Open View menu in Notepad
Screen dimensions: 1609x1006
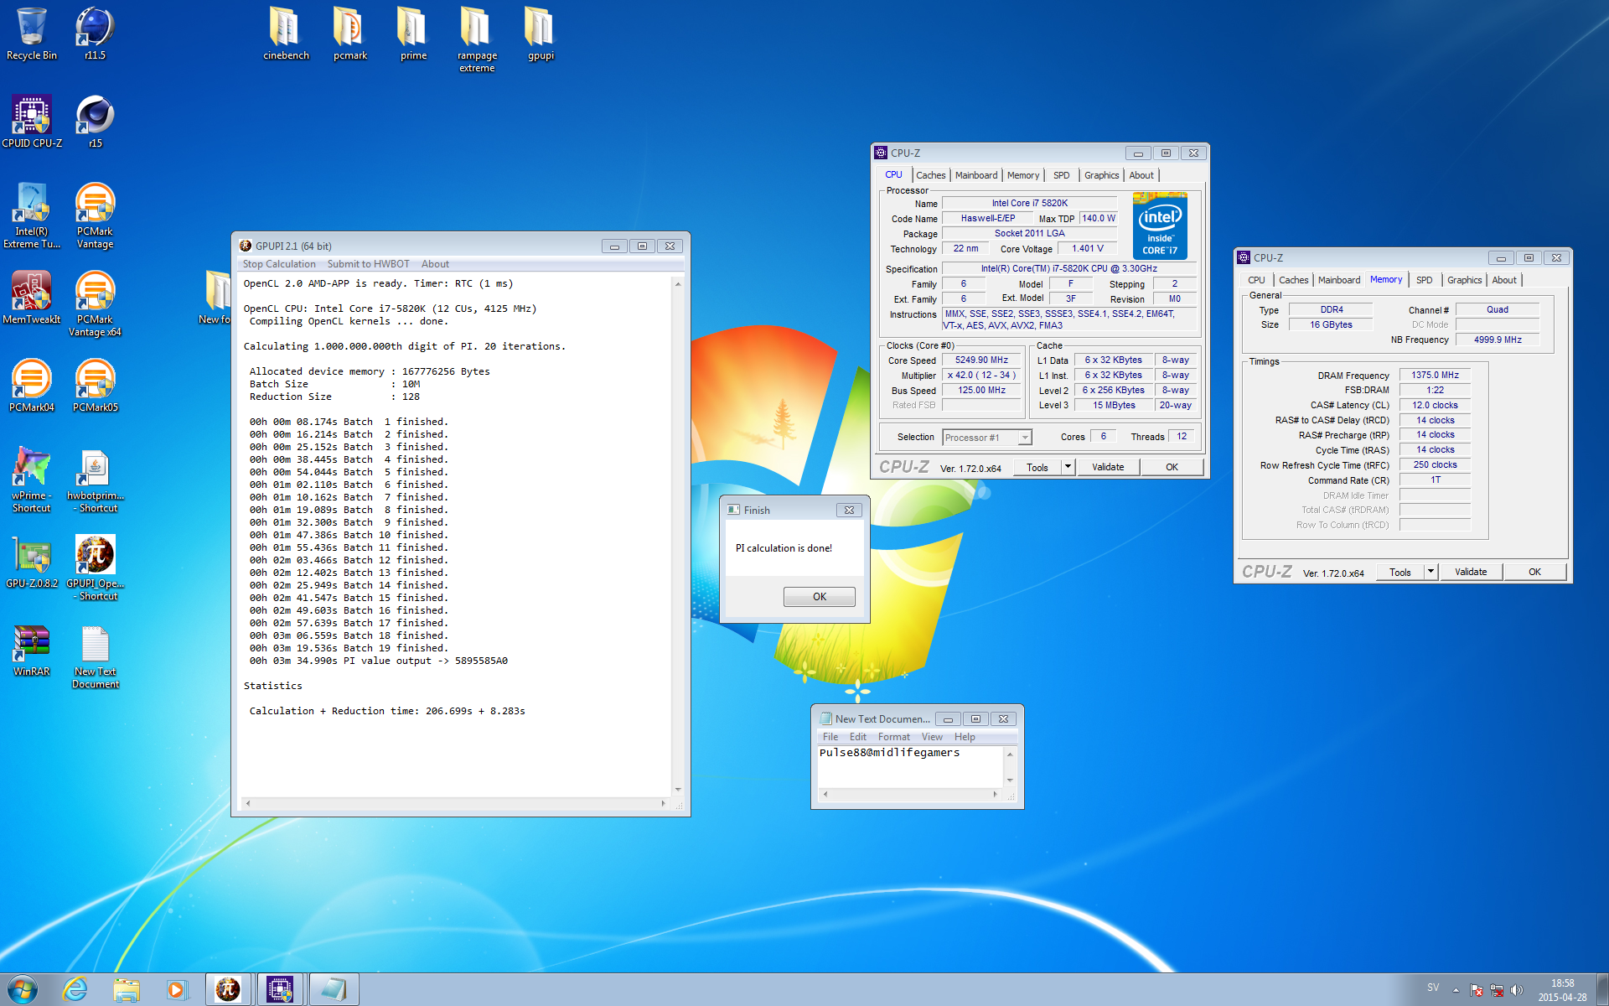[x=932, y=737]
